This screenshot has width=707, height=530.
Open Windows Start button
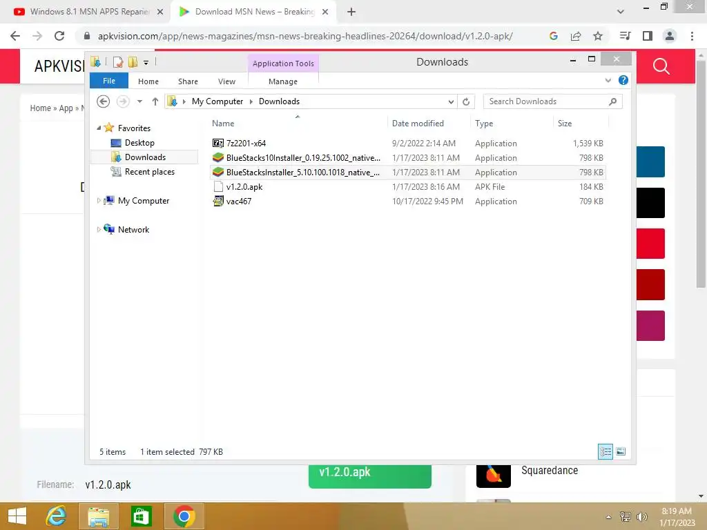[17, 516]
